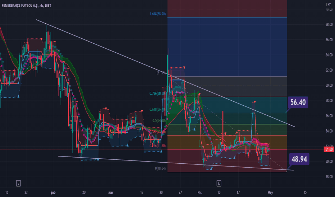Click the 56.40 price callout label
Image resolution: width=335 pixels, height=197 pixels.
tap(298, 102)
